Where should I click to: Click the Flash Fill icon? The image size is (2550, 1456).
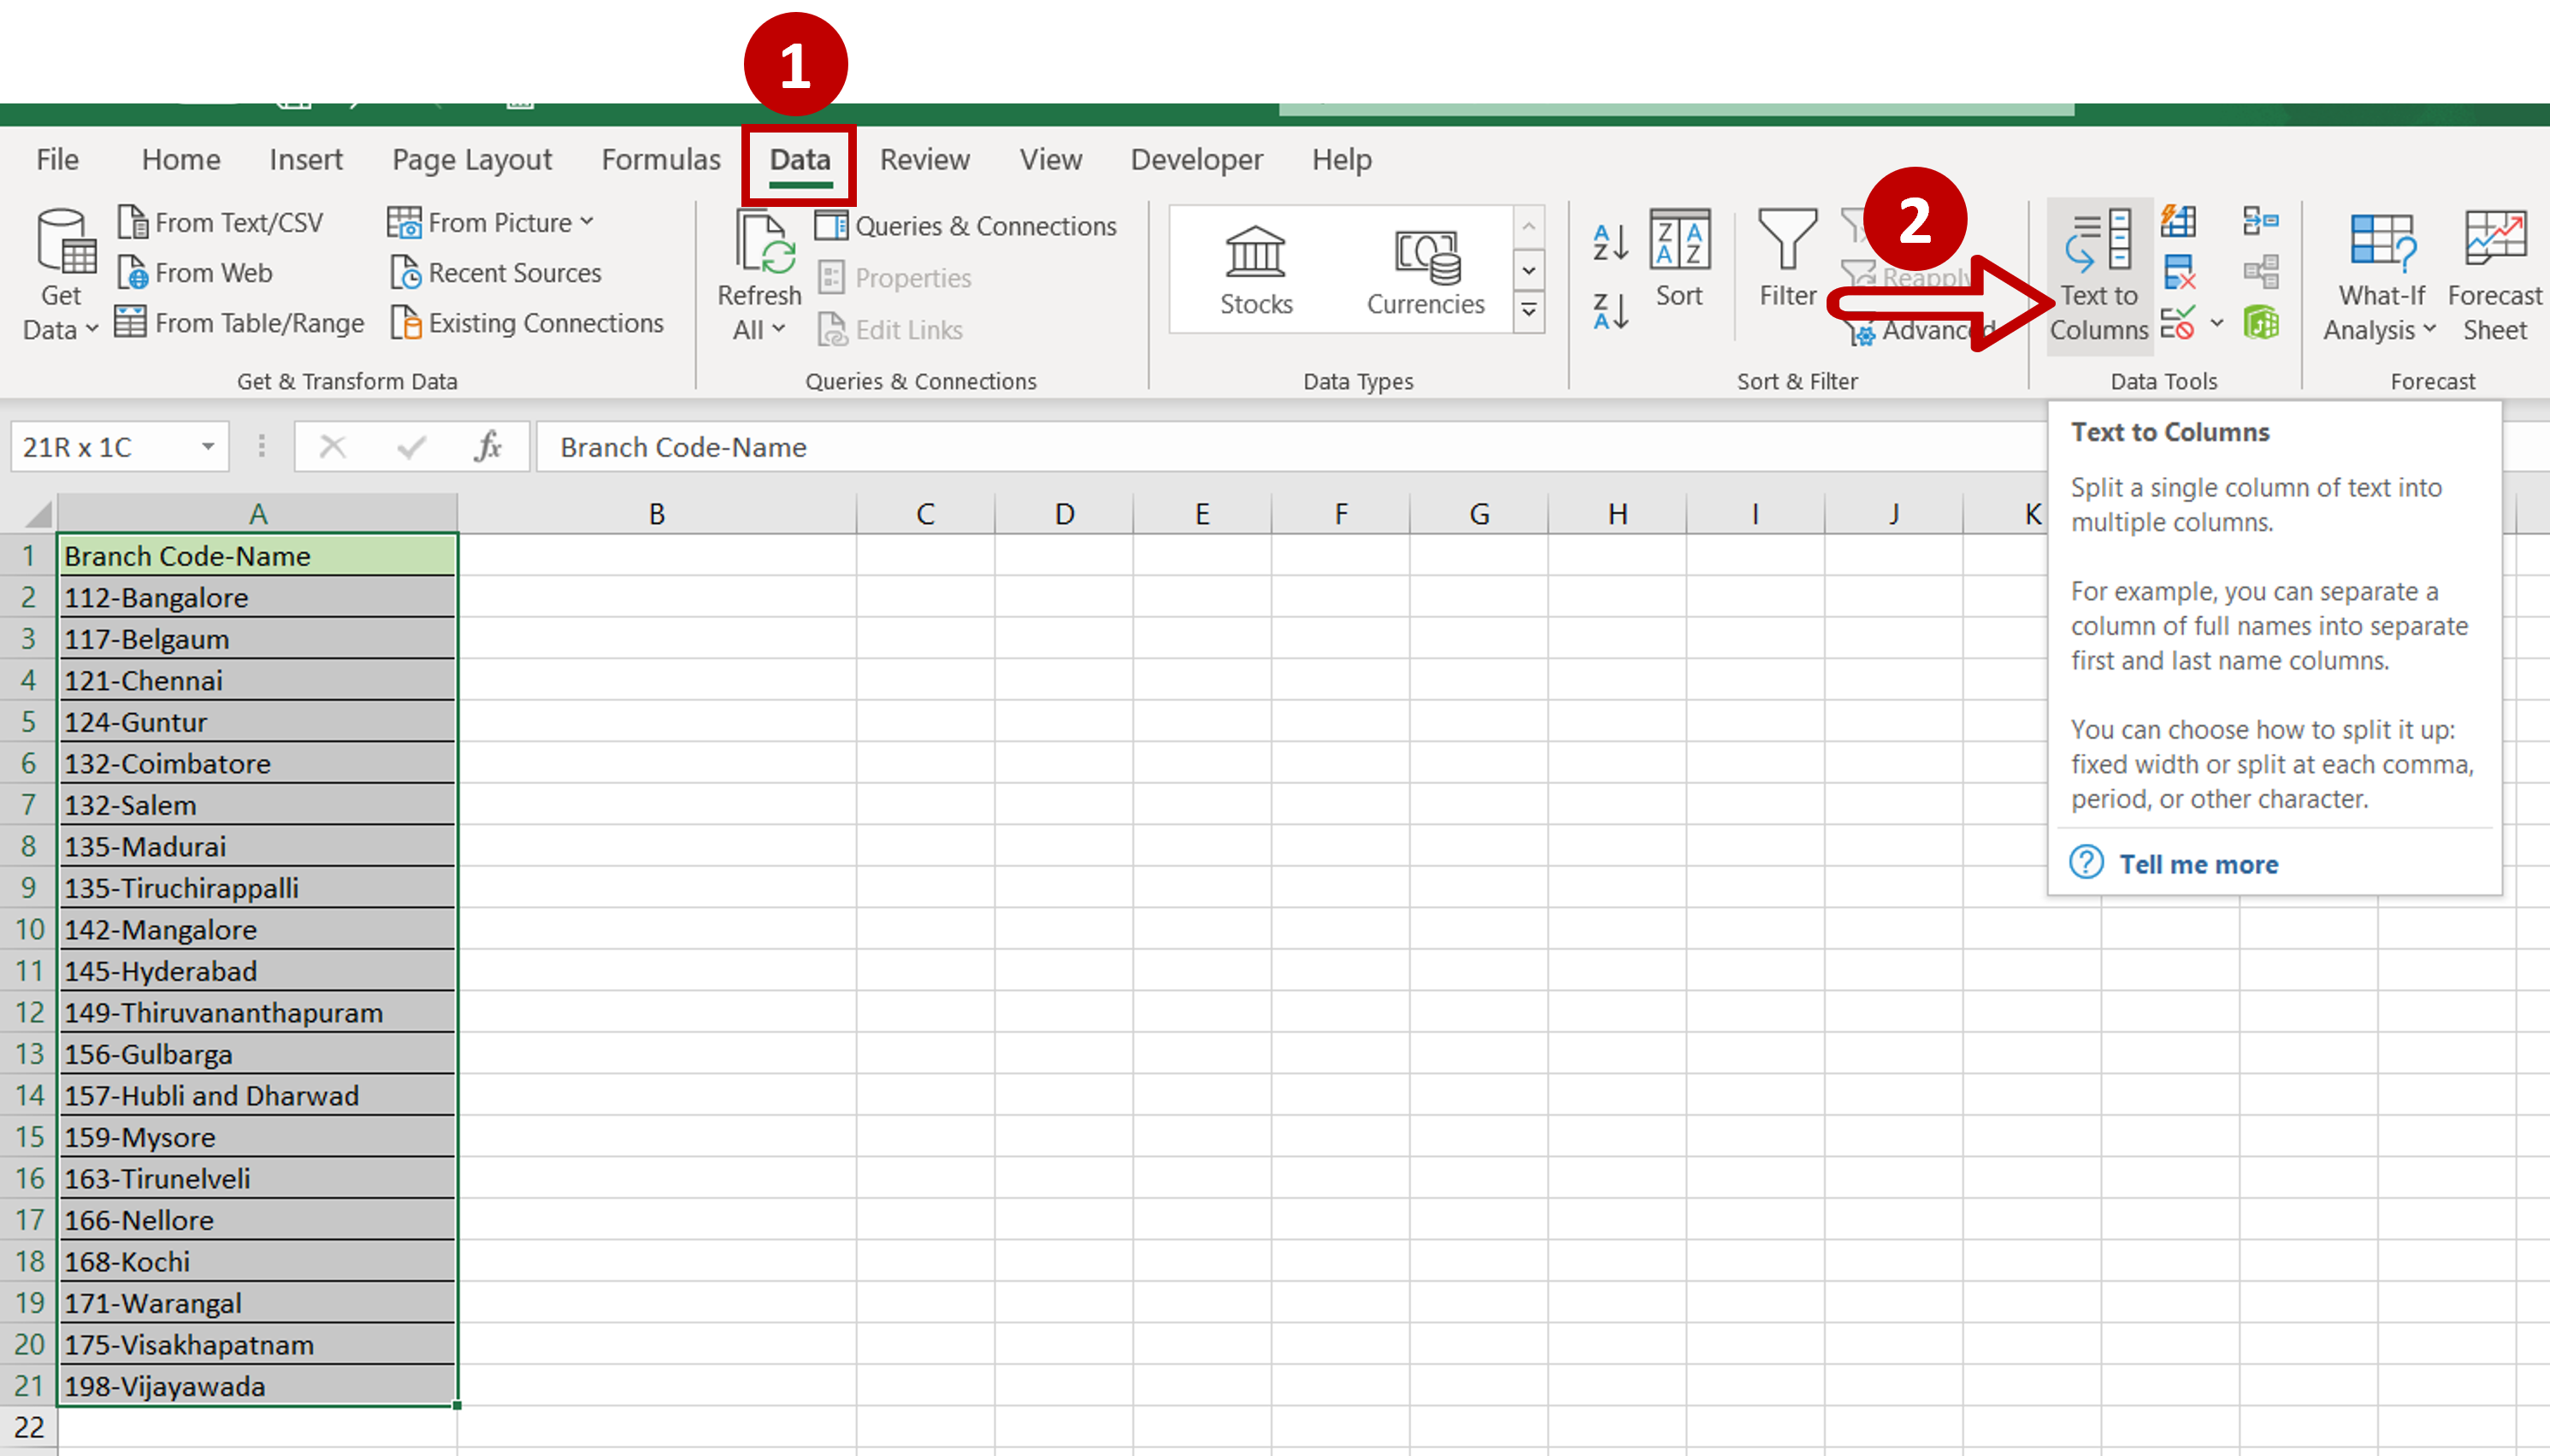pos(2178,221)
